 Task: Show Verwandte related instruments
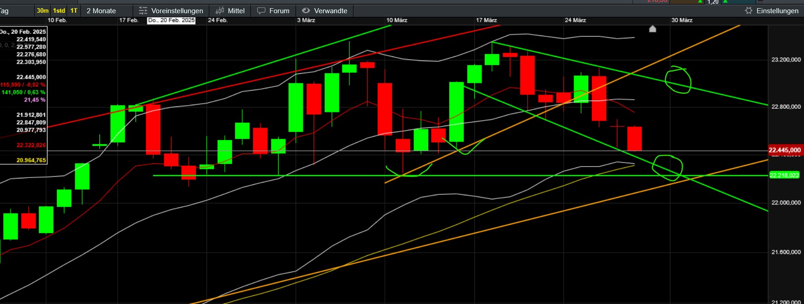click(x=325, y=10)
